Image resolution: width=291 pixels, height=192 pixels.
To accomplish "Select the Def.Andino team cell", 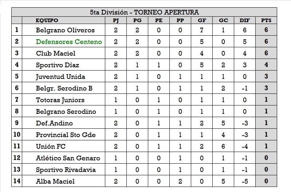I will point(54,123).
